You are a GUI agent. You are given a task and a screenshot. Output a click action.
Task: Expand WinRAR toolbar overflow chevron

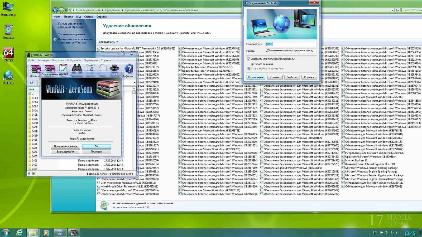(x=135, y=64)
